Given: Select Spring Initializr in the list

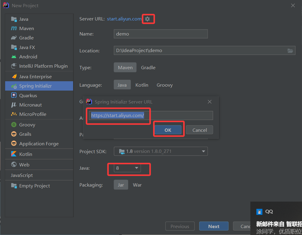Looking at the screenshot, I should [39, 86].
